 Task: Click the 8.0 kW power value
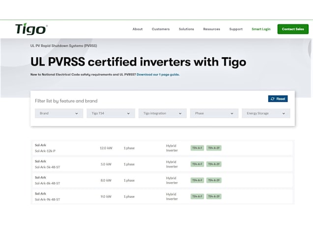[106, 180]
